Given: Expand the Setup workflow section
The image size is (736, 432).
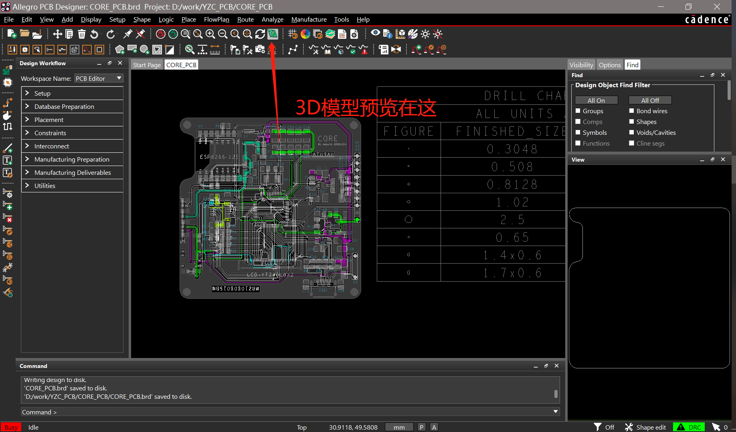Looking at the screenshot, I should click(72, 93).
